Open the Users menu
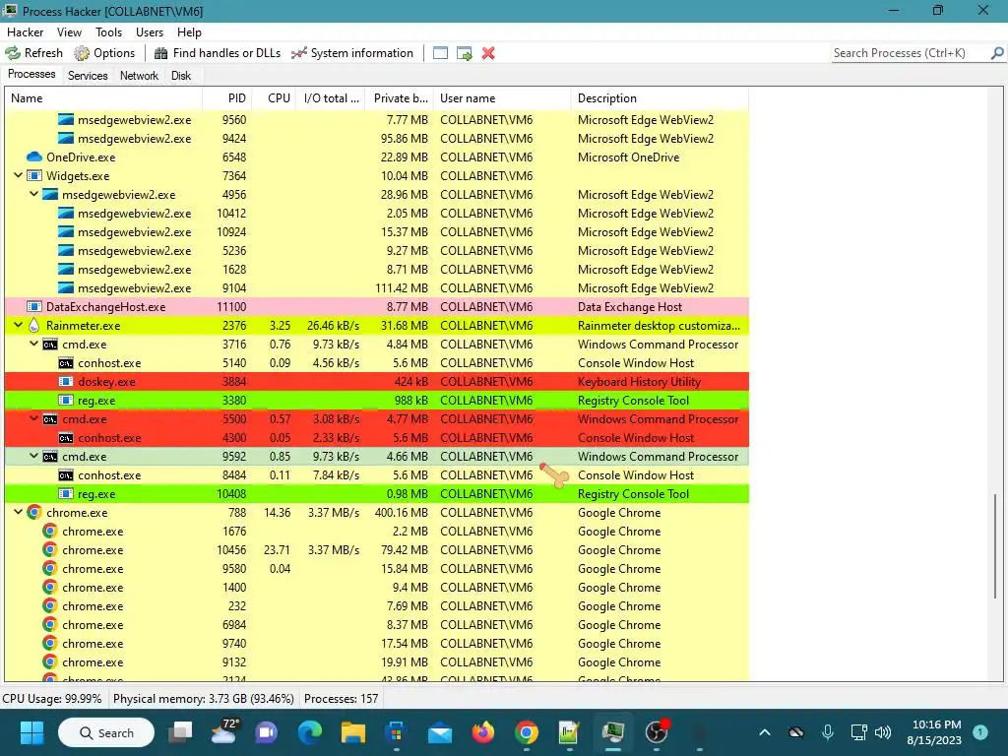This screenshot has height=756, width=1008. pos(150,32)
